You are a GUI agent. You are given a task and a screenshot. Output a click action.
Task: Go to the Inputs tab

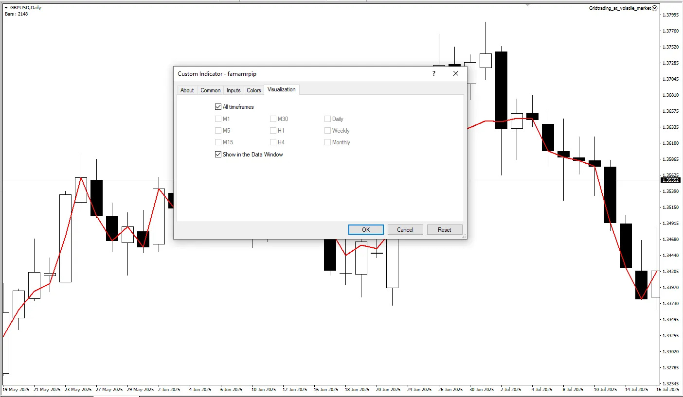(x=234, y=90)
